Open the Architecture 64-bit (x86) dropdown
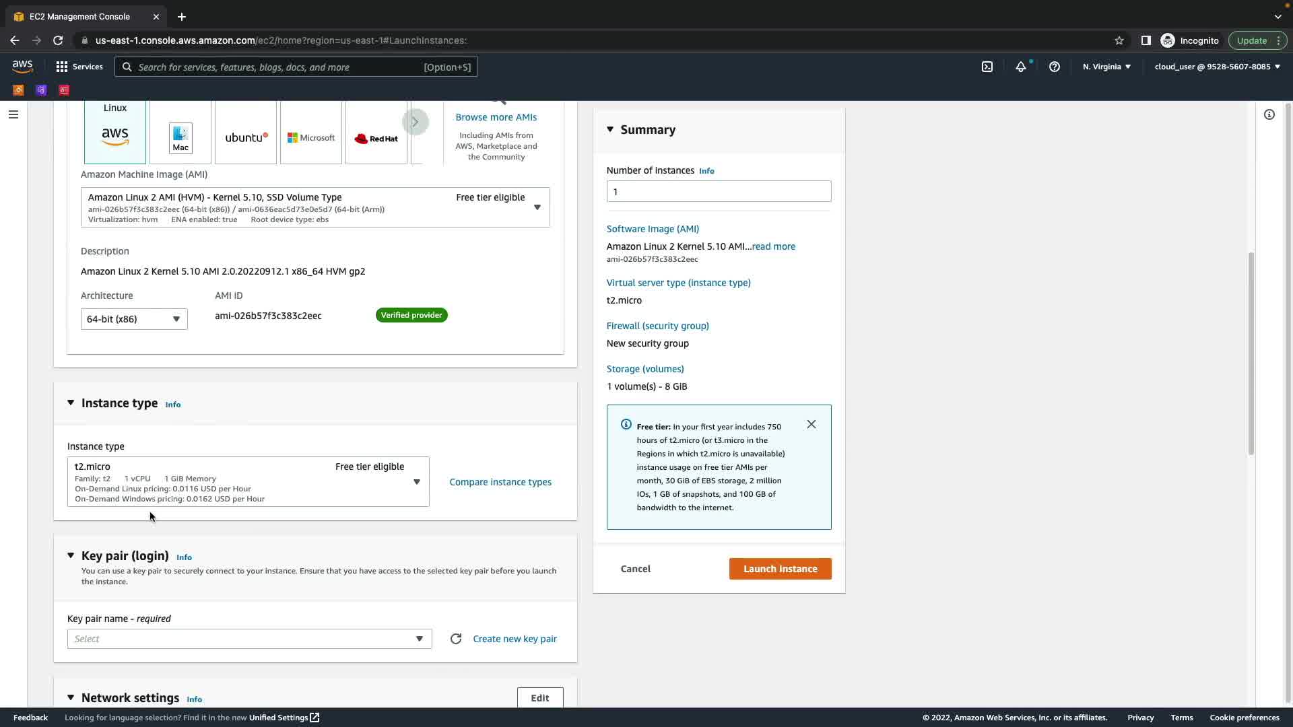This screenshot has width=1293, height=727. 134,319
